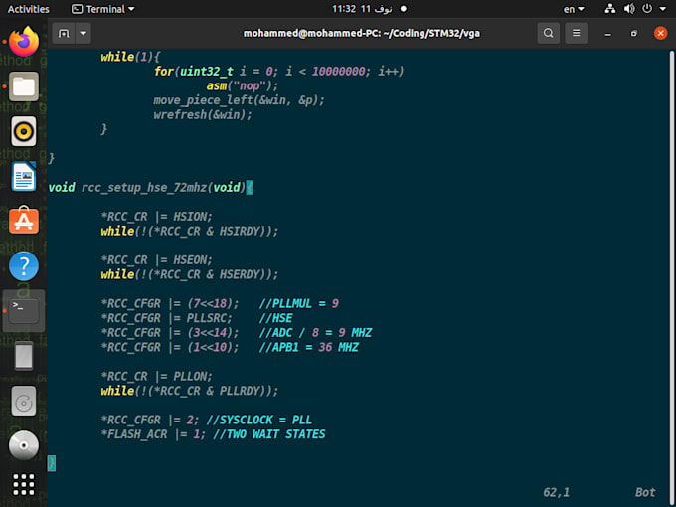Click the '62,1' cursor position indicator
This screenshot has height=507, width=676.
[x=556, y=492]
